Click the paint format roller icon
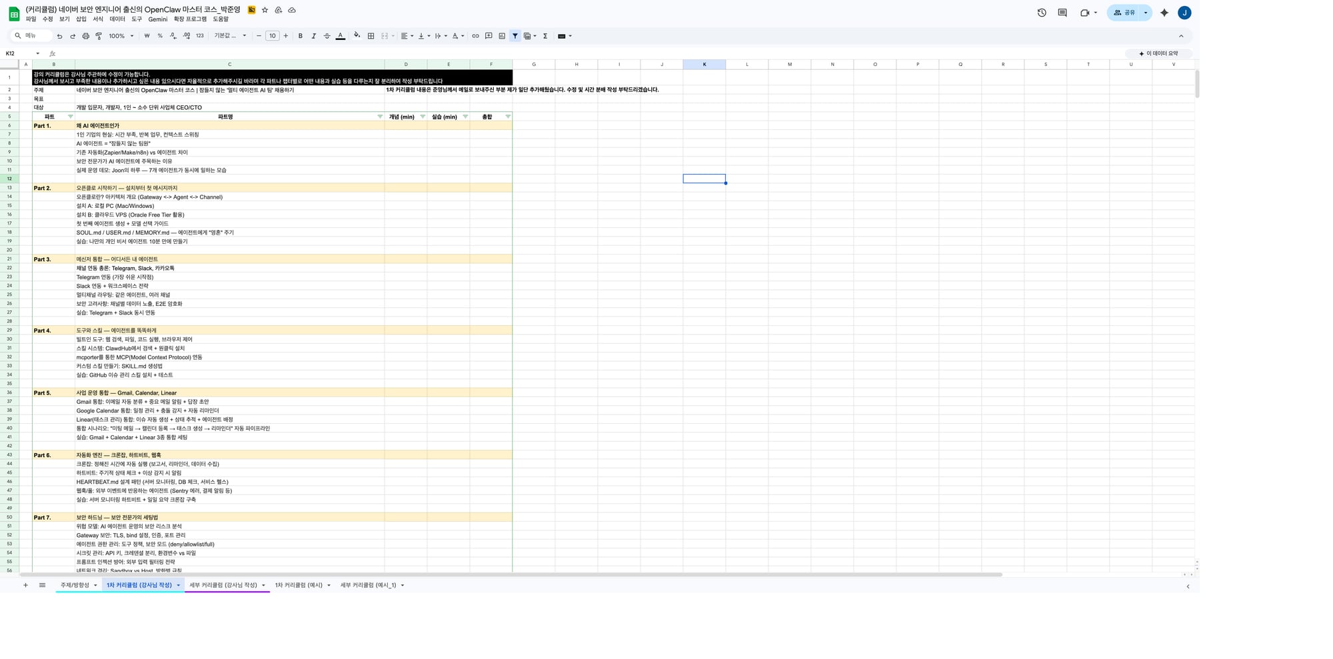This screenshot has height=659, width=1333. (x=99, y=36)
